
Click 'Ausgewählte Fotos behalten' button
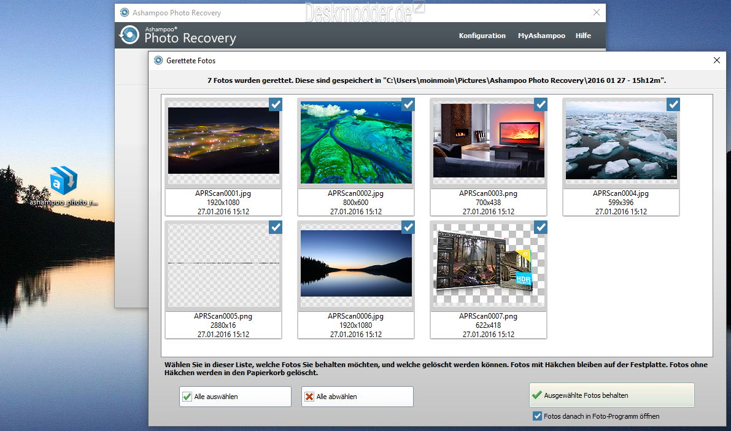point(612,395)
